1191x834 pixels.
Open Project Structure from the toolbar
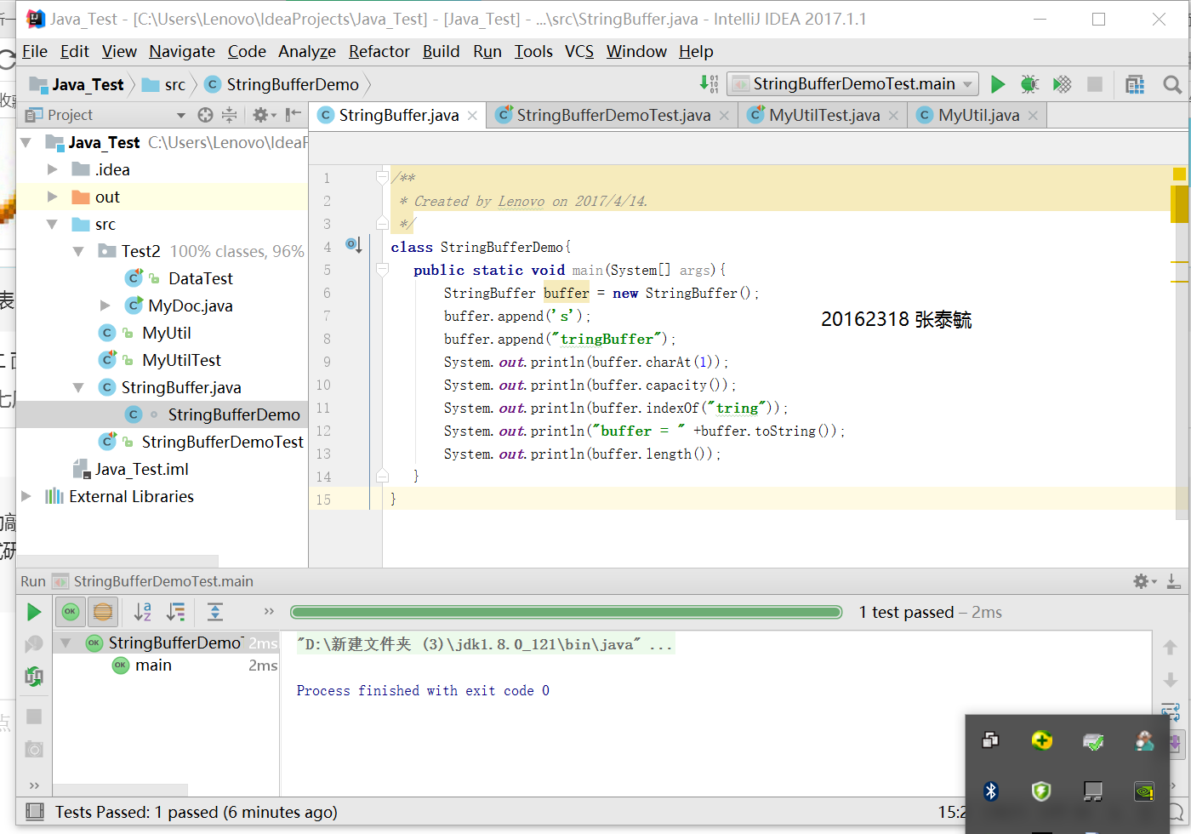tap(1135, 84)
